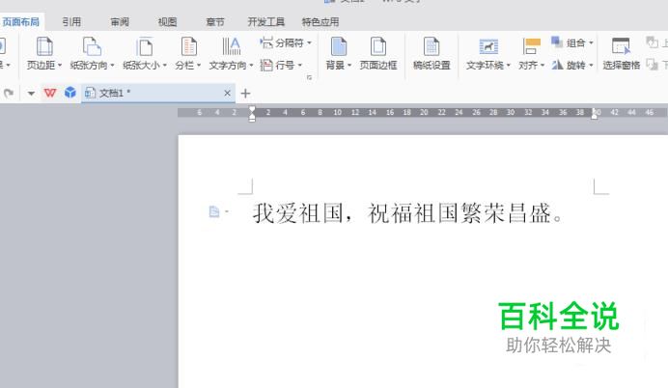Click the right indent marker on ruler
668x388 pixels.
595,116
